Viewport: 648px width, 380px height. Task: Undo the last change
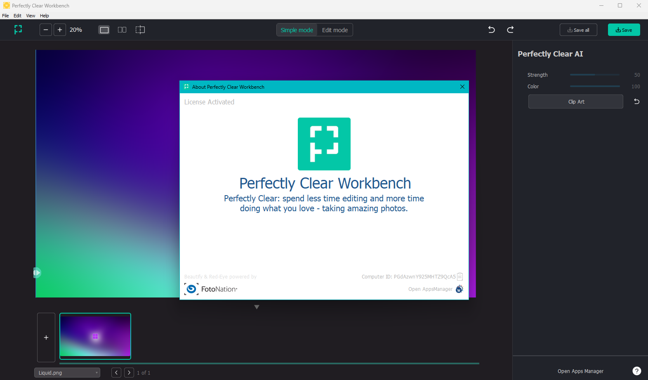(x=491, y=30)
